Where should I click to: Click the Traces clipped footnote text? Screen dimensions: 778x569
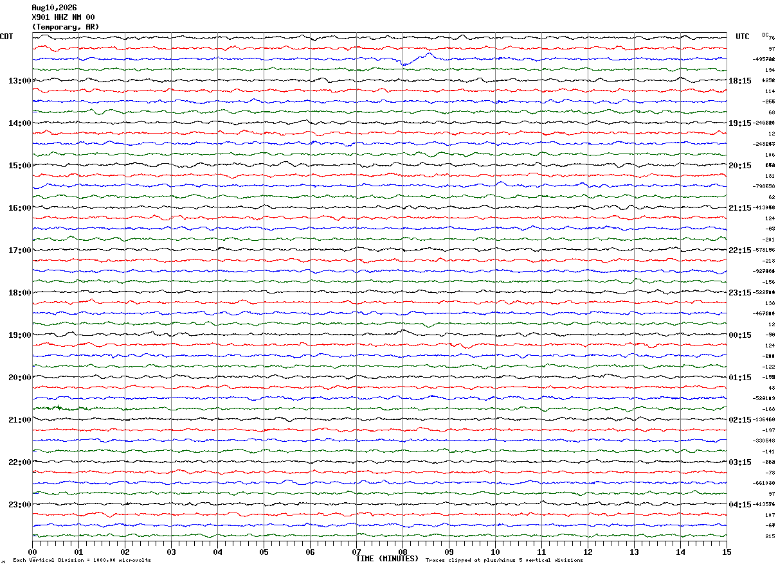point(504,561)
